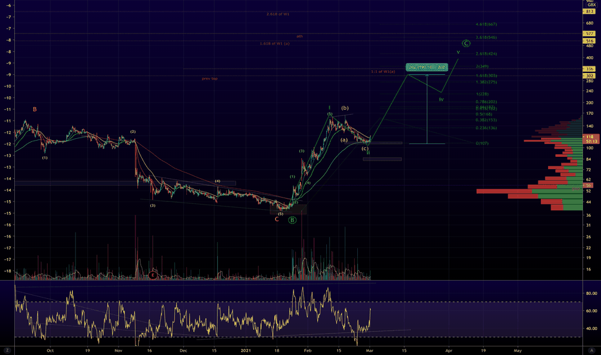This screenshot has height=355, width=601.
Task: Open the red E earnings marker
Action: coord(153,275)
